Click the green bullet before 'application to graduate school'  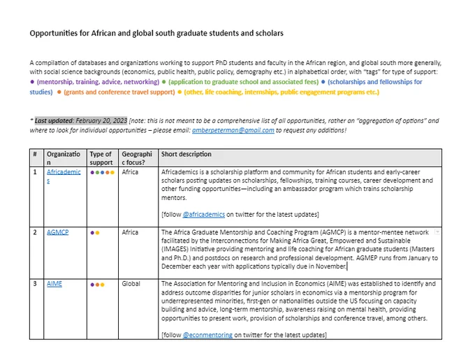164,82
